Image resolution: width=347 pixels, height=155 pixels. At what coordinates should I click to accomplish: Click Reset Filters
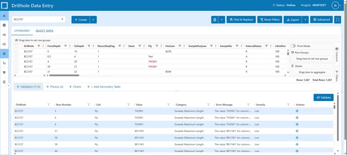(x=270, y=20)
